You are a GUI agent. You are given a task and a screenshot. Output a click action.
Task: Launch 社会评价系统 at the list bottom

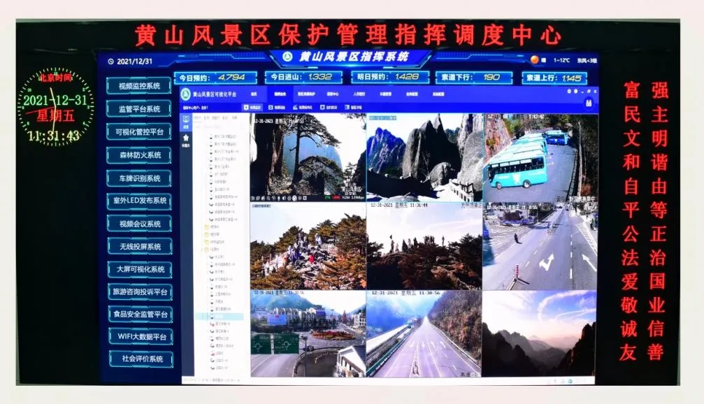point(141,359)
